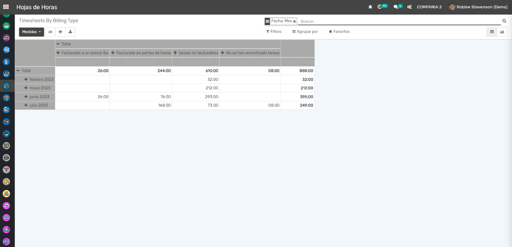This screenshot has width=512, height=247.
Task: Open the Favoritos menu
Action: click(x=339, y=32)
